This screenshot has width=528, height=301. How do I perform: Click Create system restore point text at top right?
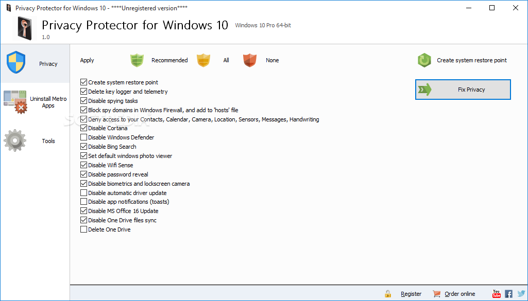472,60
